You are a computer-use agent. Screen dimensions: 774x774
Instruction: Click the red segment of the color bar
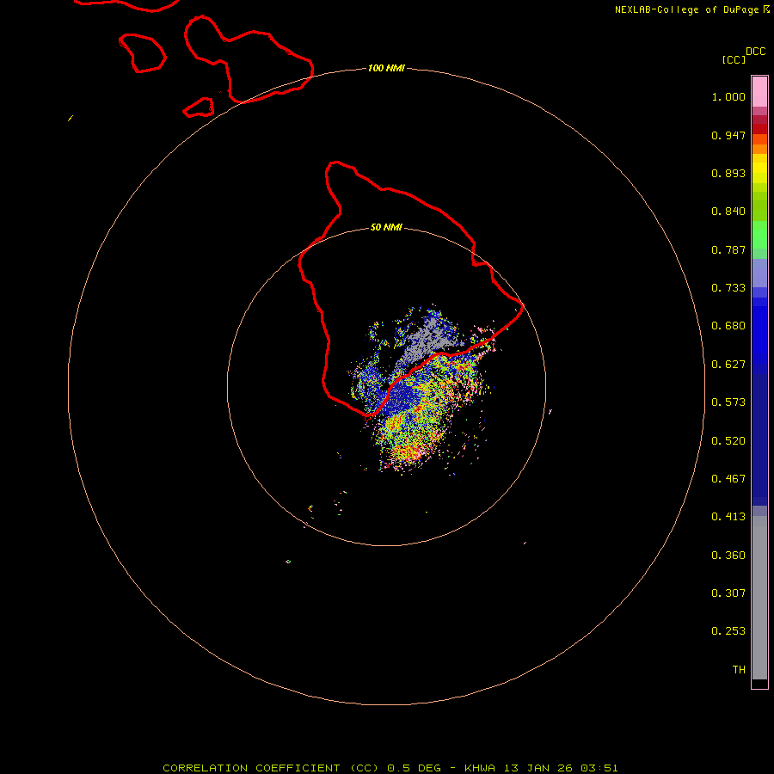759,129
